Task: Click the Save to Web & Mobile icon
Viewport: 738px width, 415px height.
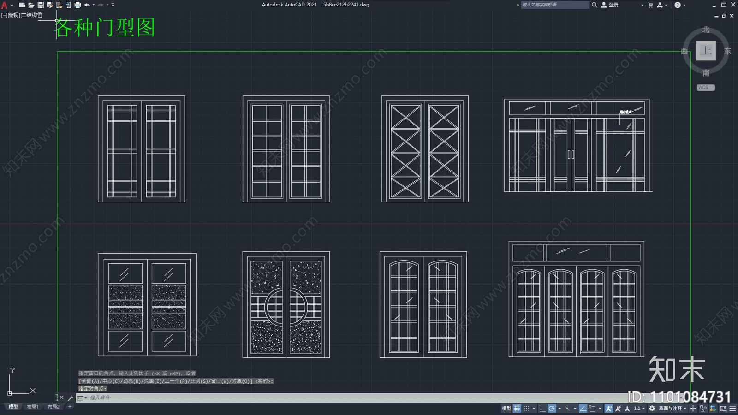Action: pos(68,5)
